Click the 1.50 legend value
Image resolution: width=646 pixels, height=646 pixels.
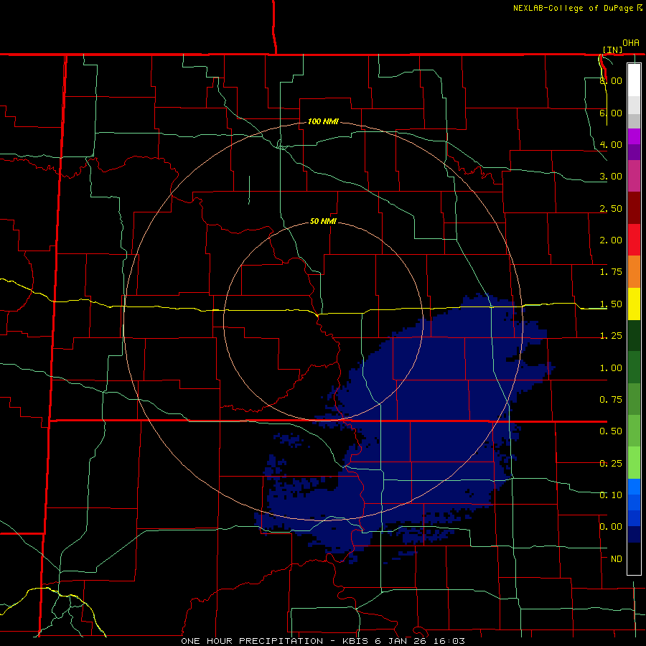pos(611,304)
